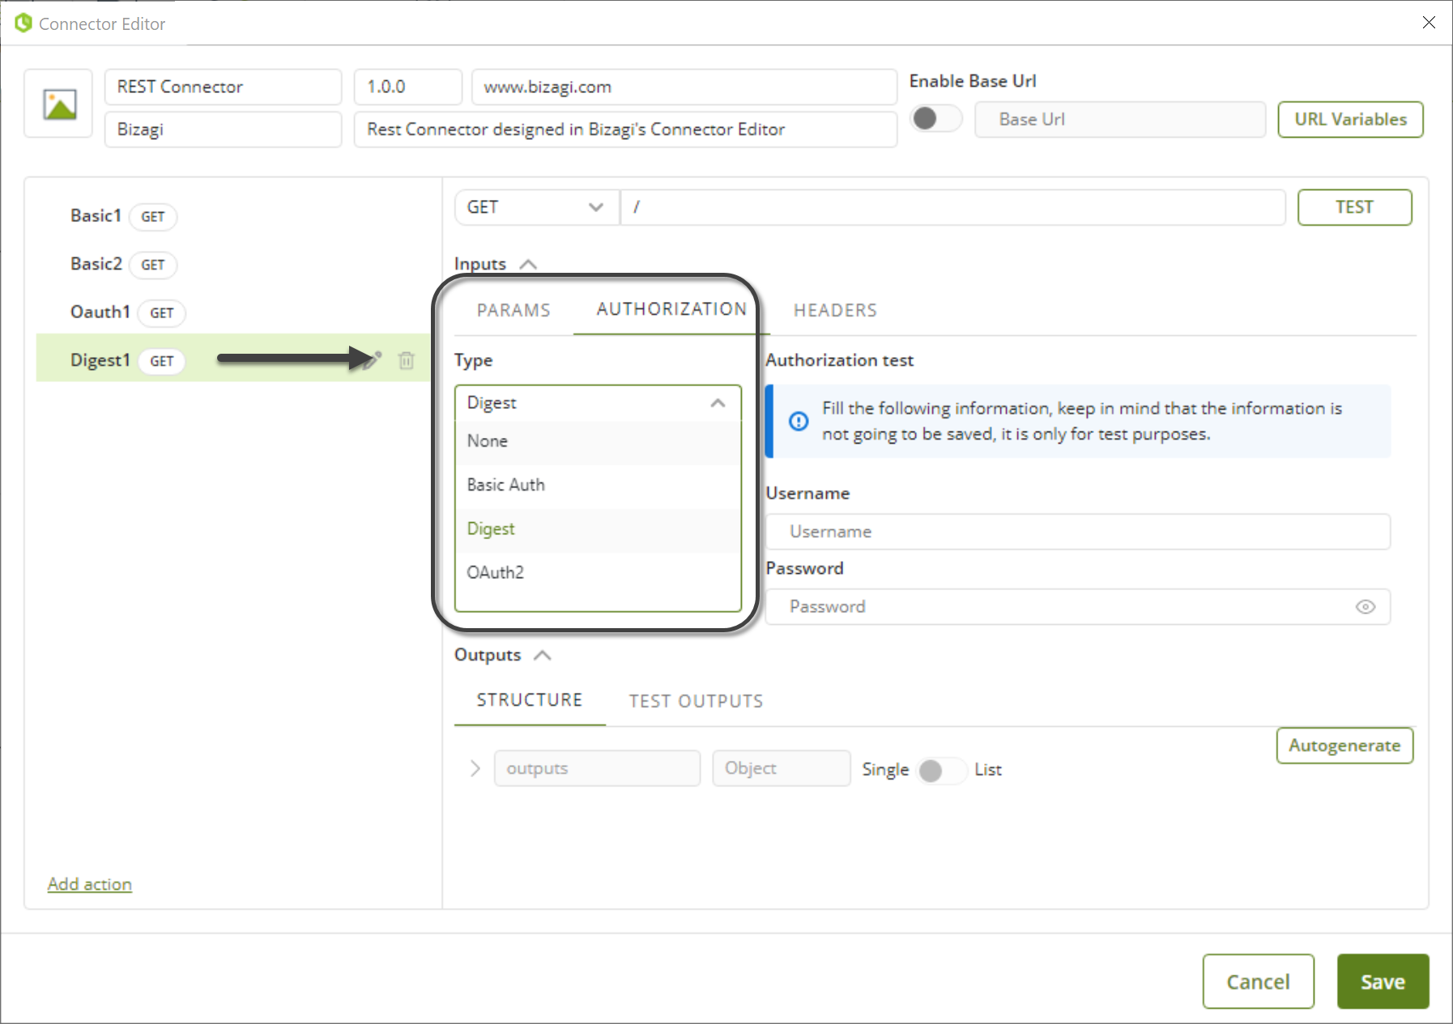Click the Authorization test heading
Viewport: 1453px width, 1024px height.
click(x=839, y=360)
